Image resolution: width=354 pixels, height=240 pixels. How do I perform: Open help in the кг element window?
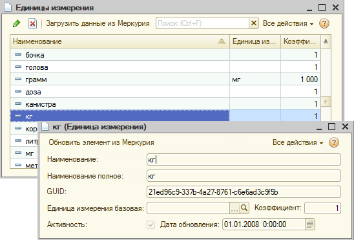click(334, 142)
